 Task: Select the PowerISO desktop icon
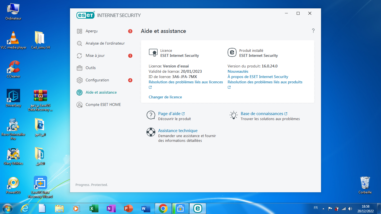pyautogui.click(x=13, y=185)
